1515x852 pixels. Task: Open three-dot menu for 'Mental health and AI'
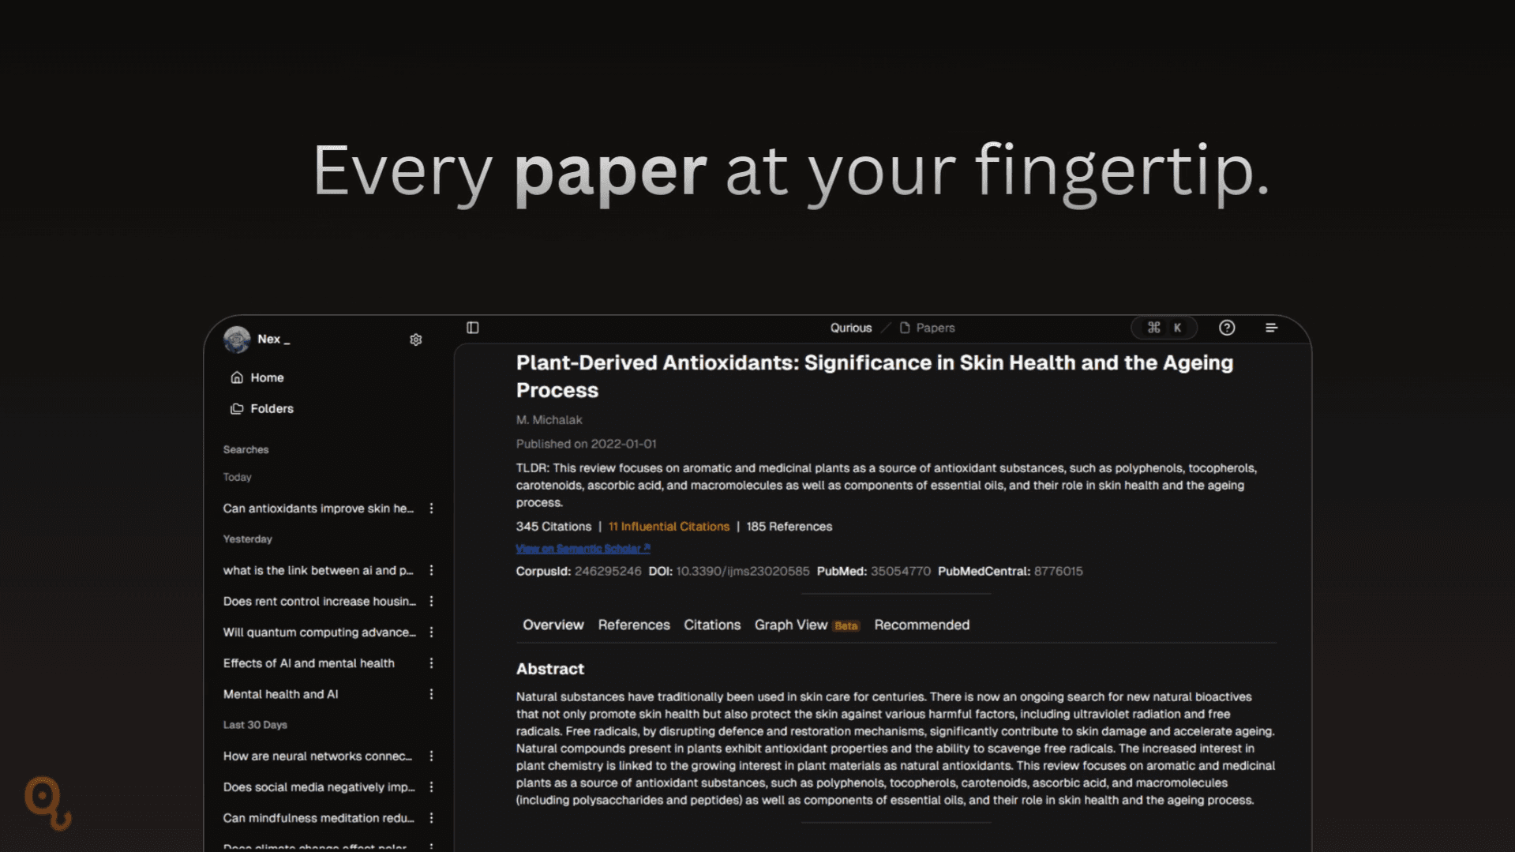click(x=431, y=694)
